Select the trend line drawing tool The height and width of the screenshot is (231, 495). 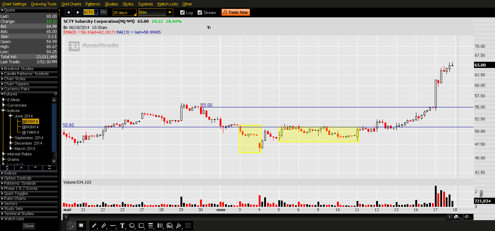94,226
